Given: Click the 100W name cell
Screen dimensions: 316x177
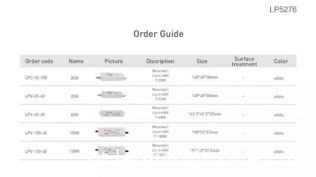Looking at the screenshot, I should (74, 133).
